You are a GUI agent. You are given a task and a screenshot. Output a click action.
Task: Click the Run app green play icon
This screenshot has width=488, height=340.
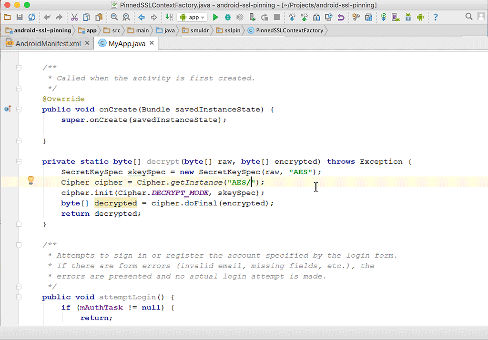pyautogui.click(x=215, y=18)
